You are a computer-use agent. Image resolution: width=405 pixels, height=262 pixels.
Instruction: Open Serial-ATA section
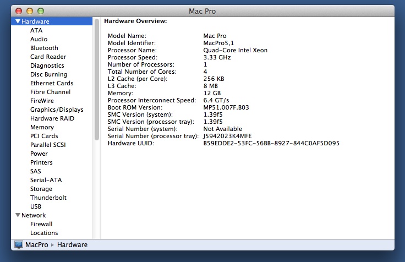point(46,180)
